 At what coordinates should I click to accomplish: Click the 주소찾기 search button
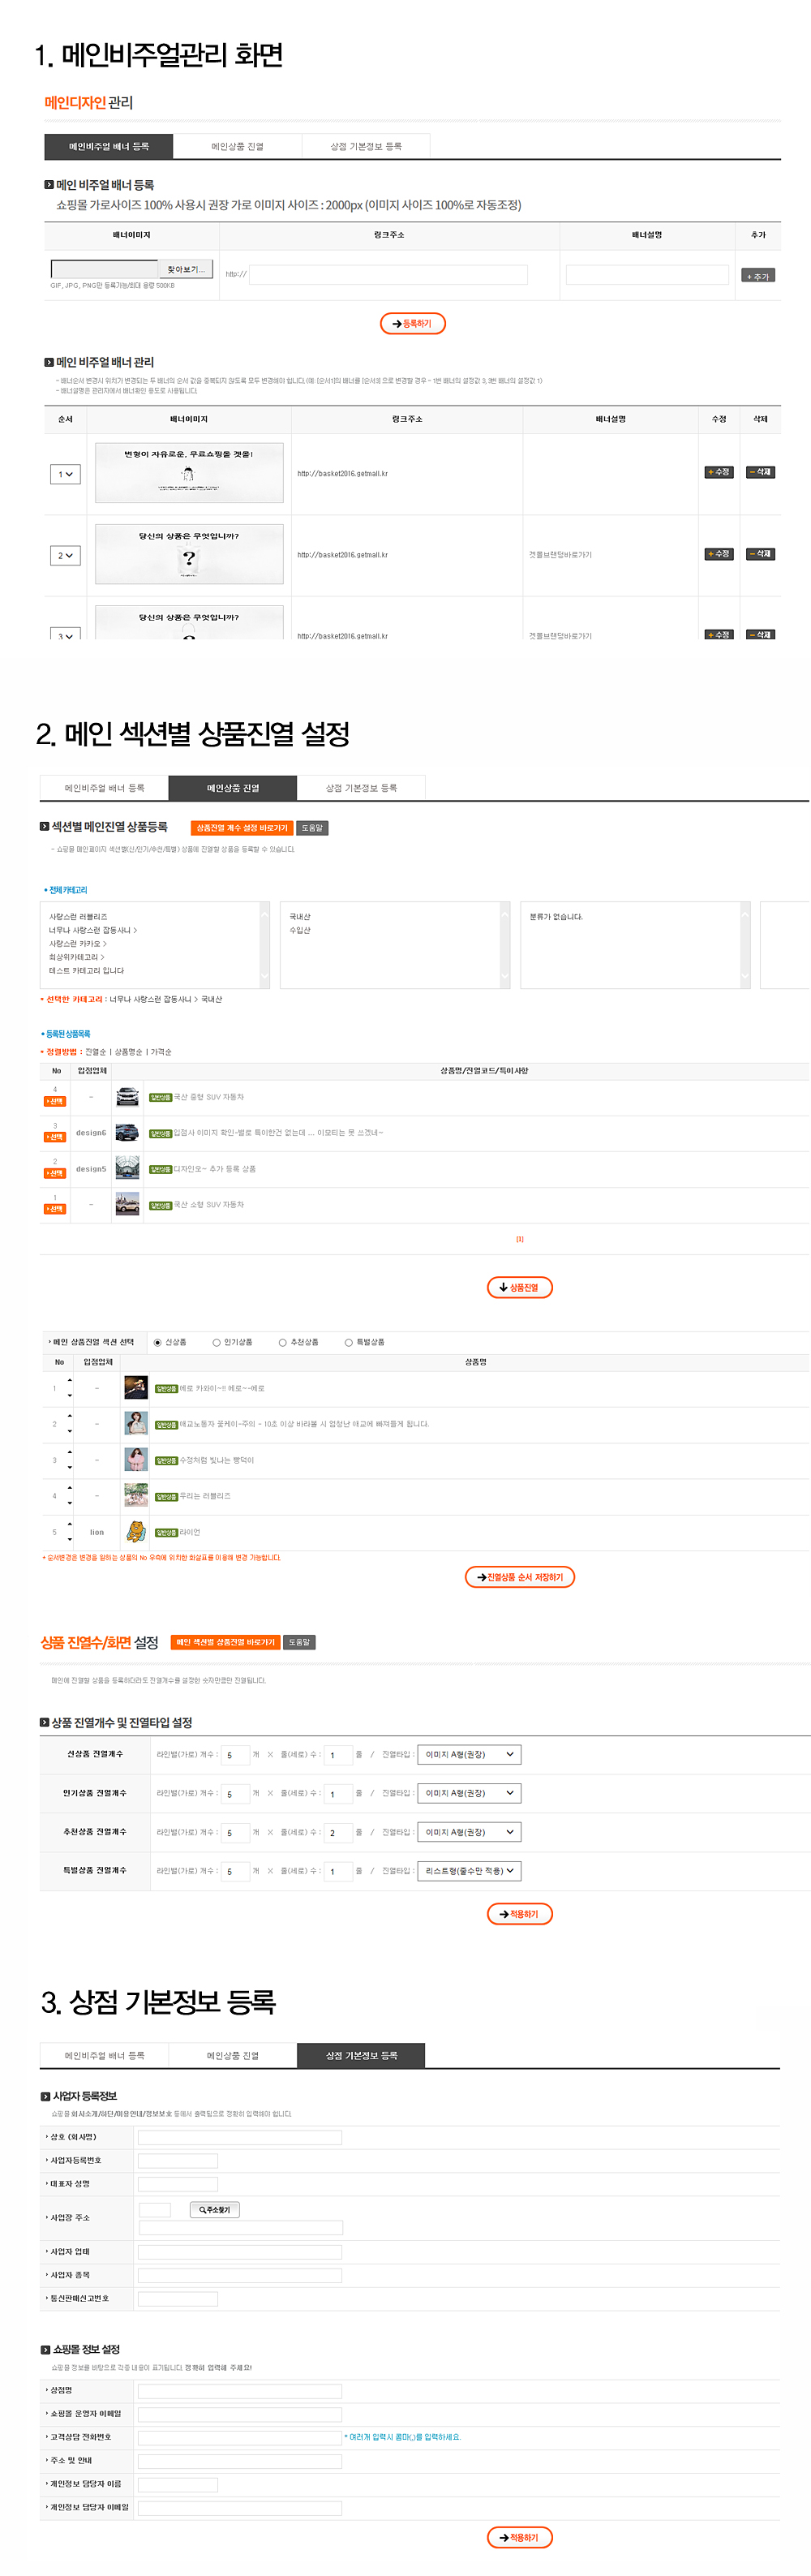(214, 2209)
